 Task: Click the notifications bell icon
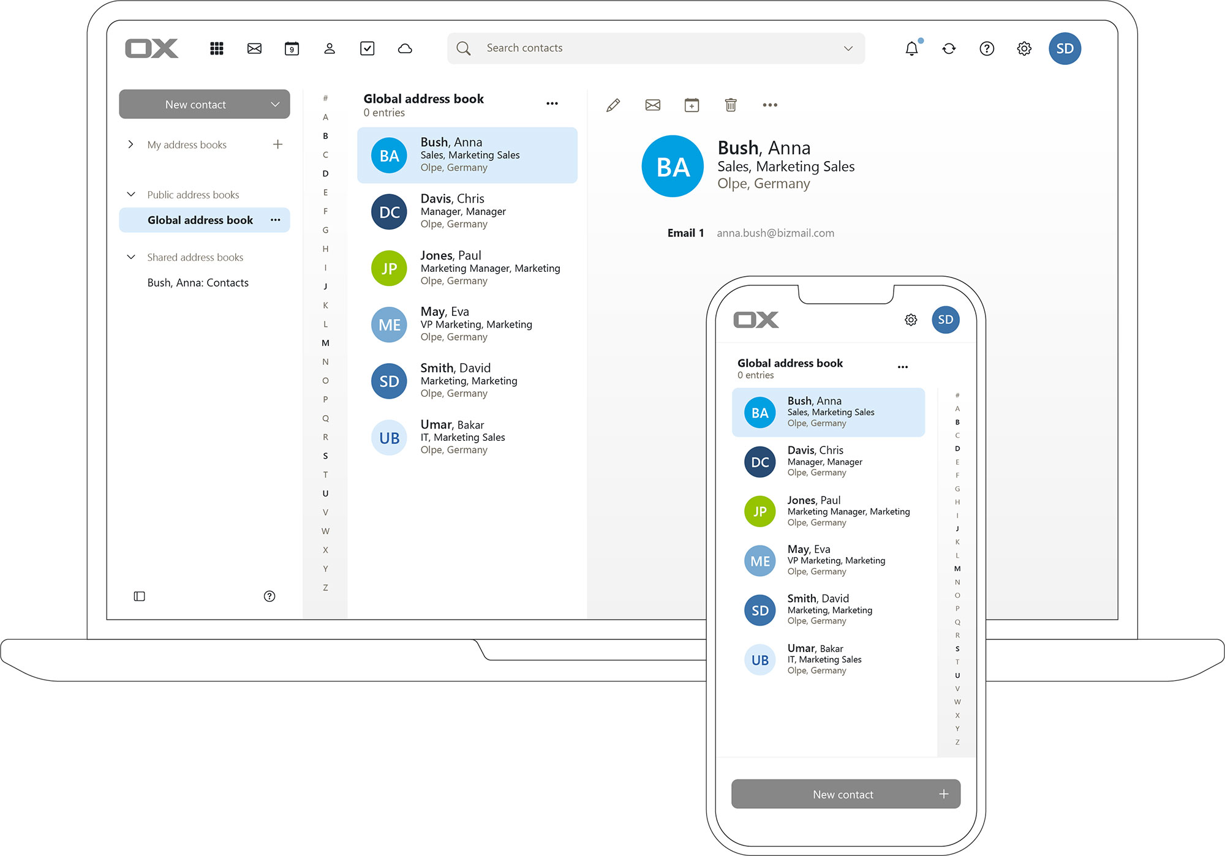point(911,48)
